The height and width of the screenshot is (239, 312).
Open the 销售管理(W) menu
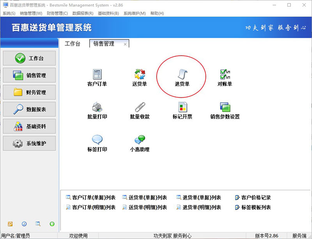(x=31, y=13)
